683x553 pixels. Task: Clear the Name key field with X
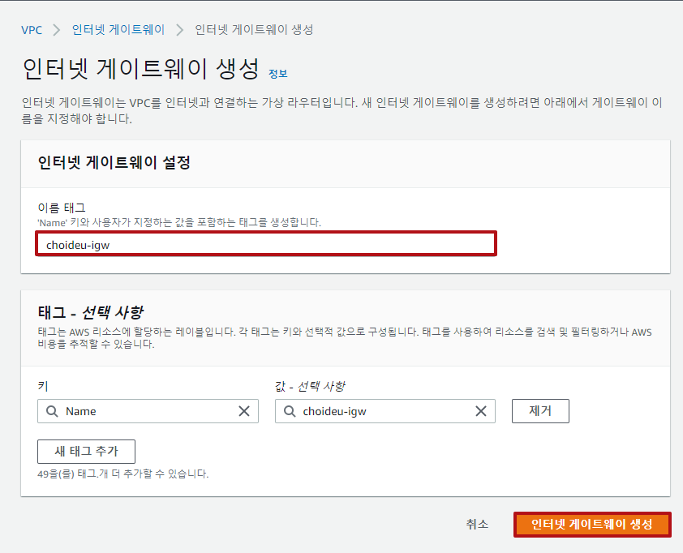coord(244,411)
